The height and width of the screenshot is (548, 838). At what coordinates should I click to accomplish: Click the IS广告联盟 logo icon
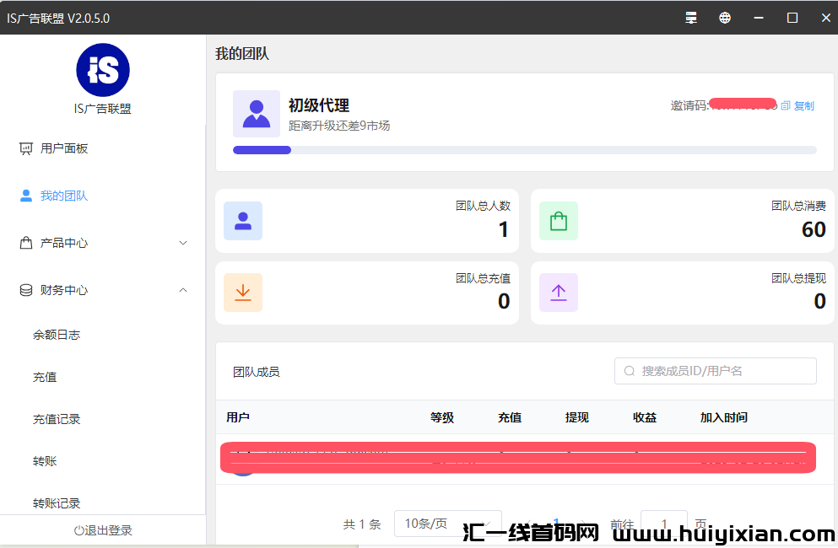102,70
